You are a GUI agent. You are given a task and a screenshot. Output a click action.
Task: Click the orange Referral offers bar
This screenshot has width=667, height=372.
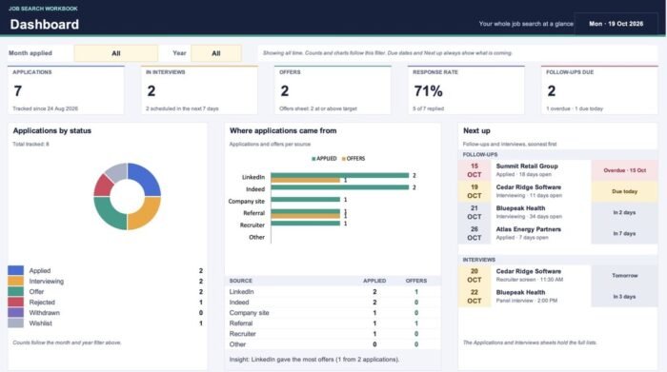pos(305,216)
